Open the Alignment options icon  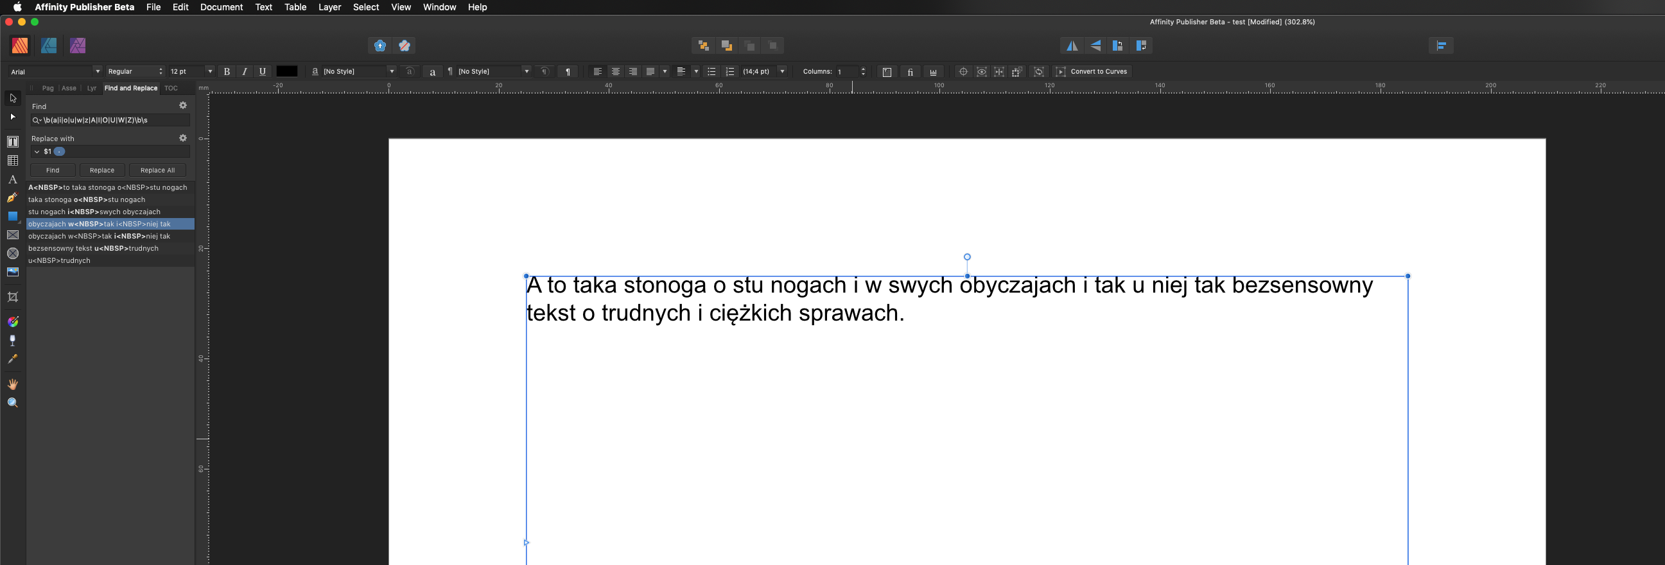1441,45
